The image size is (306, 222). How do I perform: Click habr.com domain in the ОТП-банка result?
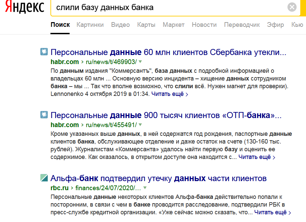click(x=65, y=125)
